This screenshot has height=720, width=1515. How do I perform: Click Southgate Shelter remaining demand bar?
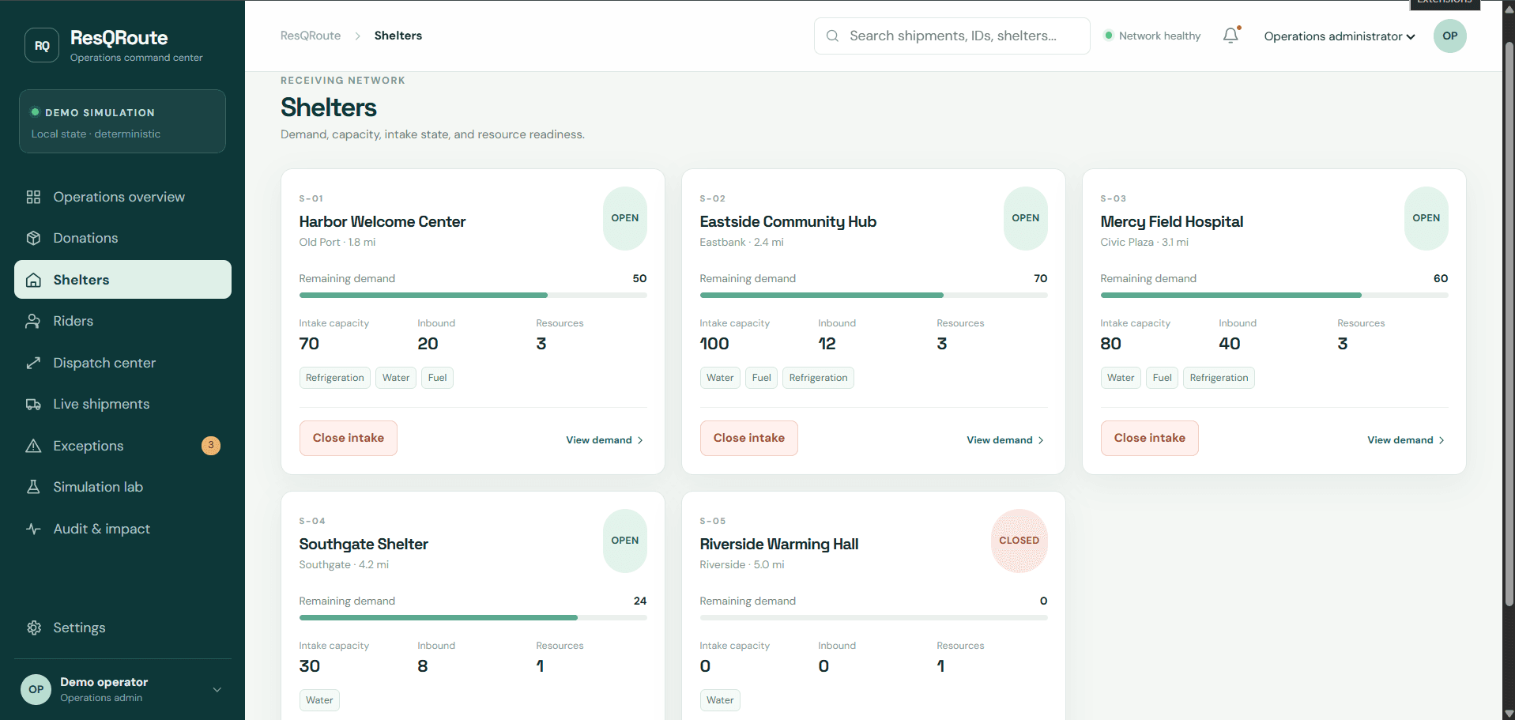(x=473, y=617)
